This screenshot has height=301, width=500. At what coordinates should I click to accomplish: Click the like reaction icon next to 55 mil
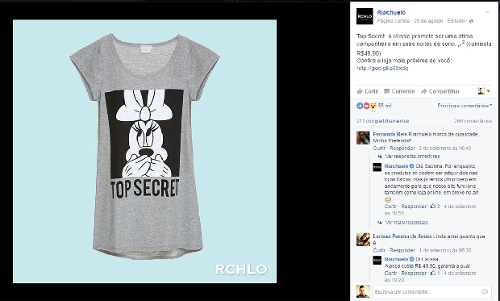coord(360,106)
